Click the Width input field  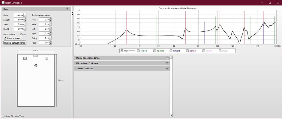[x=19, y=24]
